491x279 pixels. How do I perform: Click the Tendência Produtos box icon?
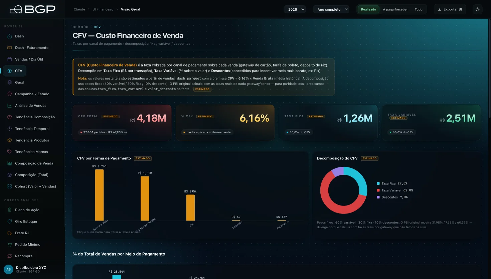[x=9, y=140]
